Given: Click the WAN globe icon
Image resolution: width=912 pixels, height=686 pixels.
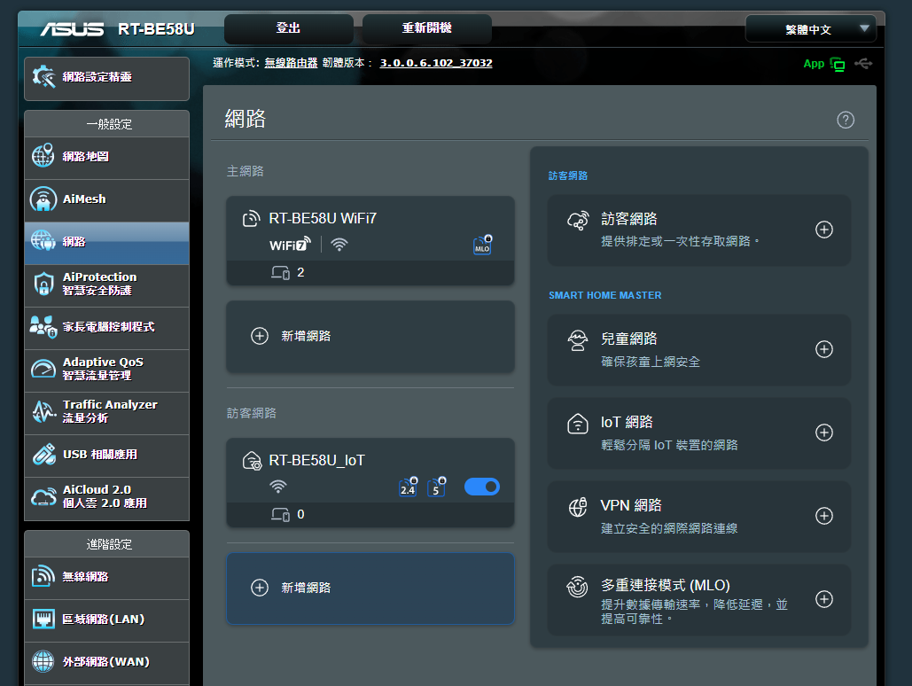Looking at the screenshot, I should [43, 661].
